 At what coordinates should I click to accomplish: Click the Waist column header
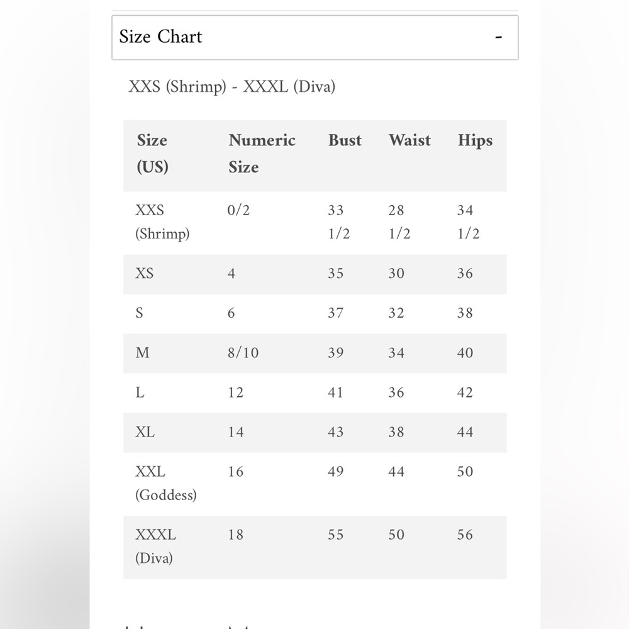click(x=409, y=140)
